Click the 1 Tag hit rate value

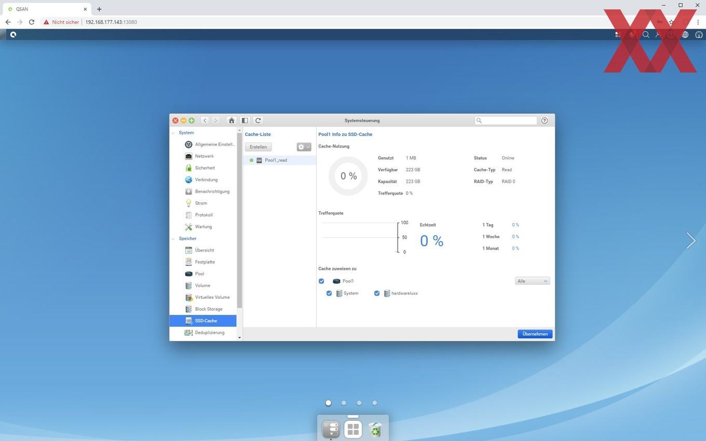515,225
